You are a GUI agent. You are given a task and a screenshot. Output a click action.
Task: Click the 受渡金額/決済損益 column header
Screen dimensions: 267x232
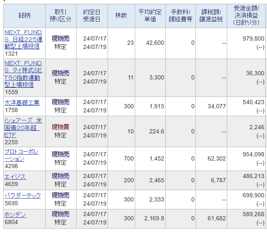click(x=246, y=15)
